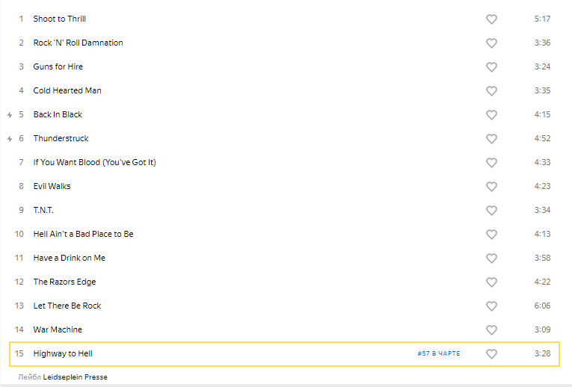Click heart icon next to Guns for Hire
Viewport: 572px width, 387px height.
click(x=491, y=67)
